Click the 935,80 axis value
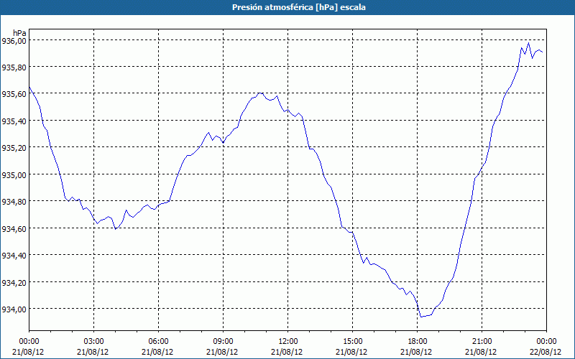This screenshot has width=575, height=359. tap(14, 67)
